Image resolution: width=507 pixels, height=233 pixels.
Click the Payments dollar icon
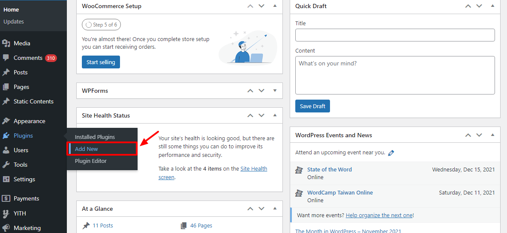pyautogui.click(x=6, y=198)
